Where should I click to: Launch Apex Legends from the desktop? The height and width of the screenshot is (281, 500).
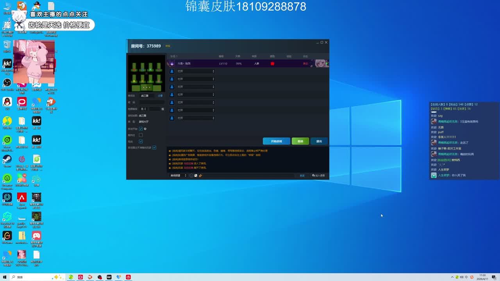point(21,198)
